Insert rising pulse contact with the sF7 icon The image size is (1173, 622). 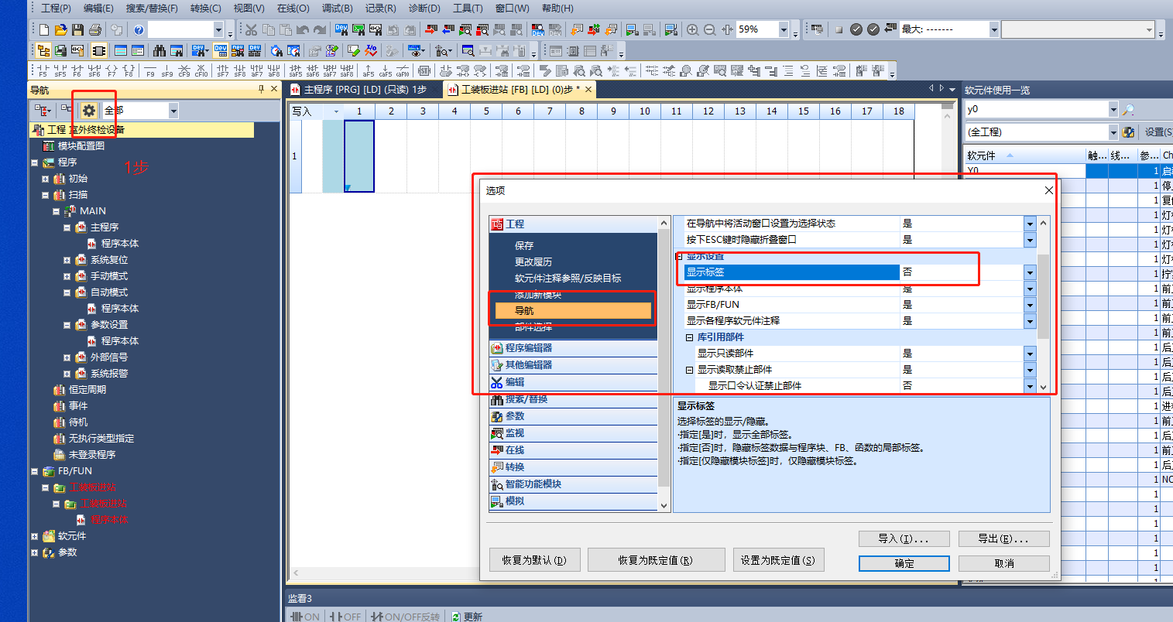coord(223,70)
